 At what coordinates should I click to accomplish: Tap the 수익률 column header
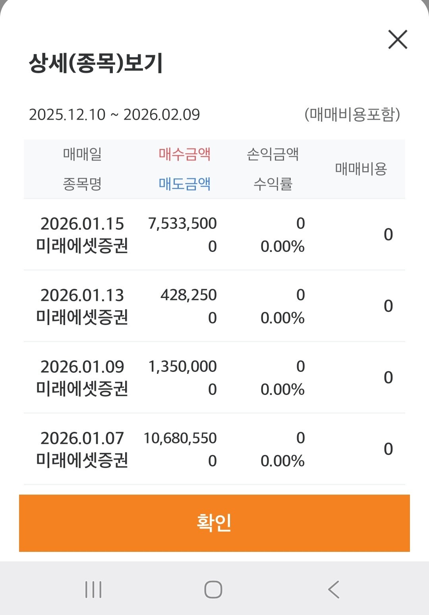pyautogui.click(x=273, y=184)
